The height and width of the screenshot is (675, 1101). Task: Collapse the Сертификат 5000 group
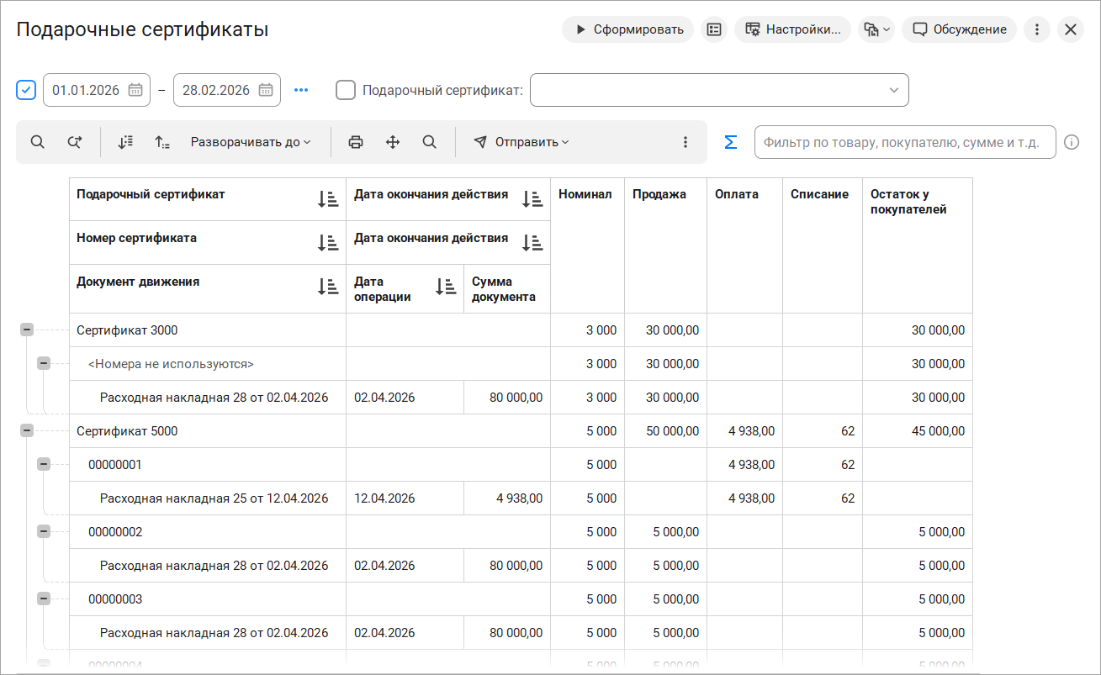point(27,430)
